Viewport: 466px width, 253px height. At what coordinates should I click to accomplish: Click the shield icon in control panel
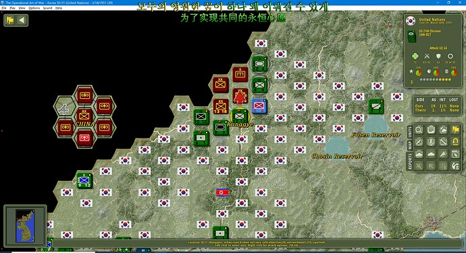tap(431, 141)
